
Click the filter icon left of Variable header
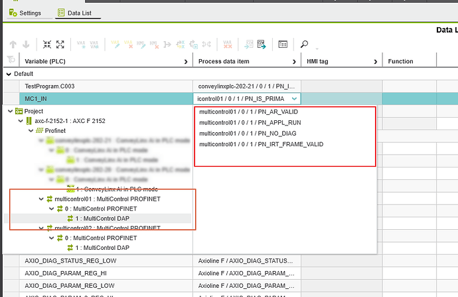coord(10,62)
